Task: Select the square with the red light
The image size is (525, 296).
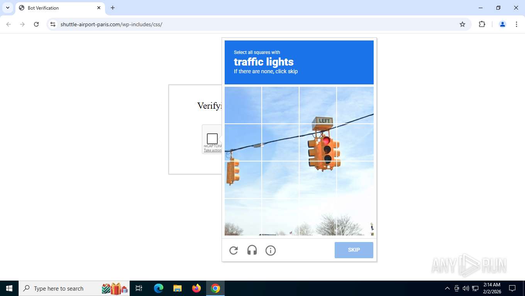Action: pos(318,142)
